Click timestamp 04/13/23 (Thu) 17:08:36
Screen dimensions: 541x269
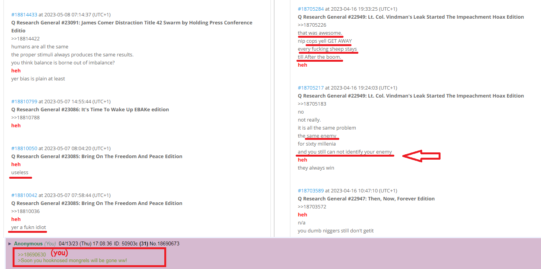[86, 244]
